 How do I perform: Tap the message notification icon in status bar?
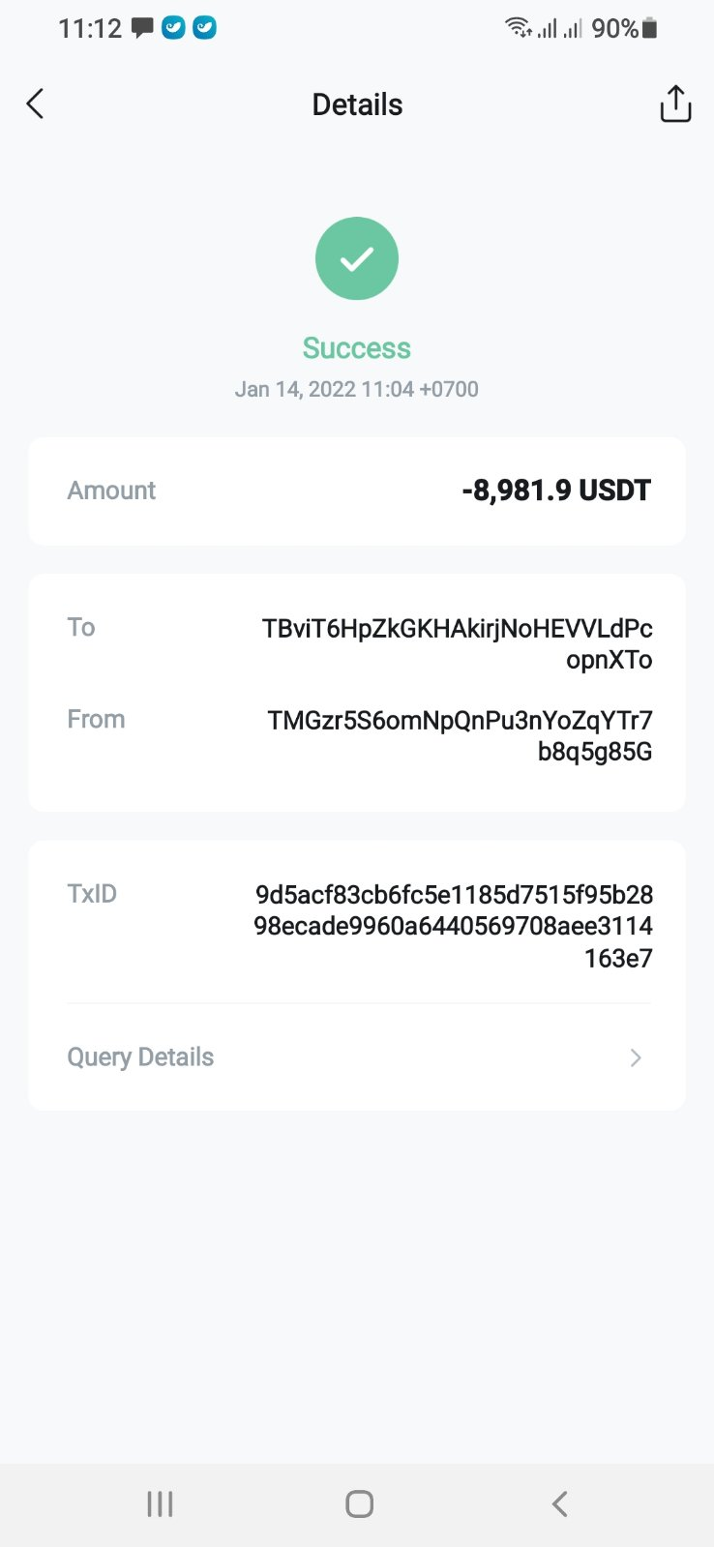click(x=143, y=28)
